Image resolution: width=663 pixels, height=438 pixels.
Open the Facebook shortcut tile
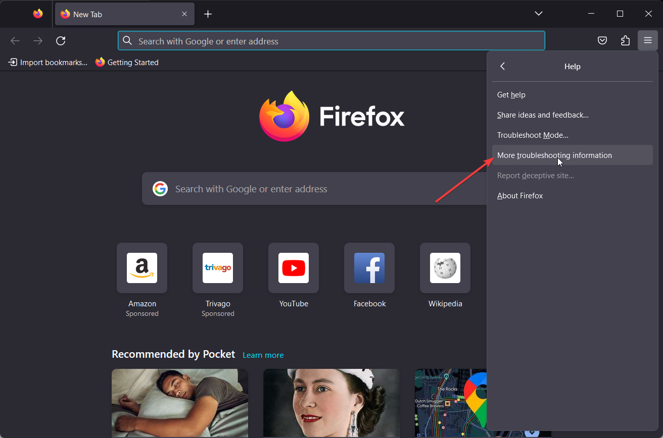click(369, 268)
